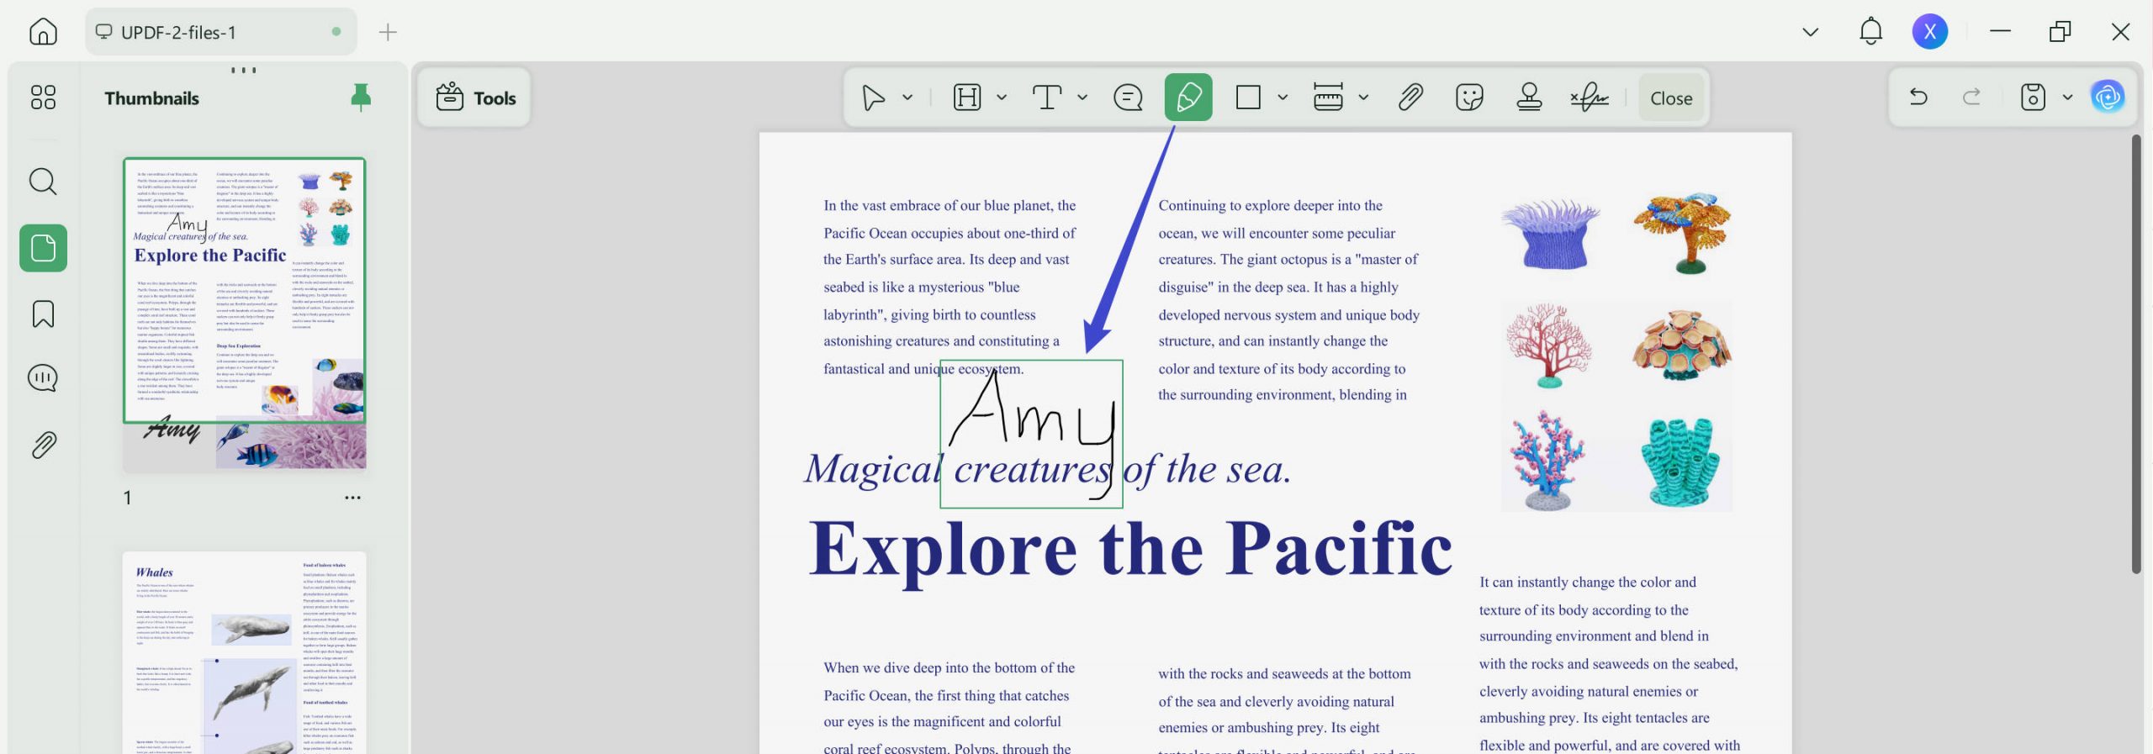Open the Tools menu button
Viewport: 2153px width, 754px height.
coord(475,98)
